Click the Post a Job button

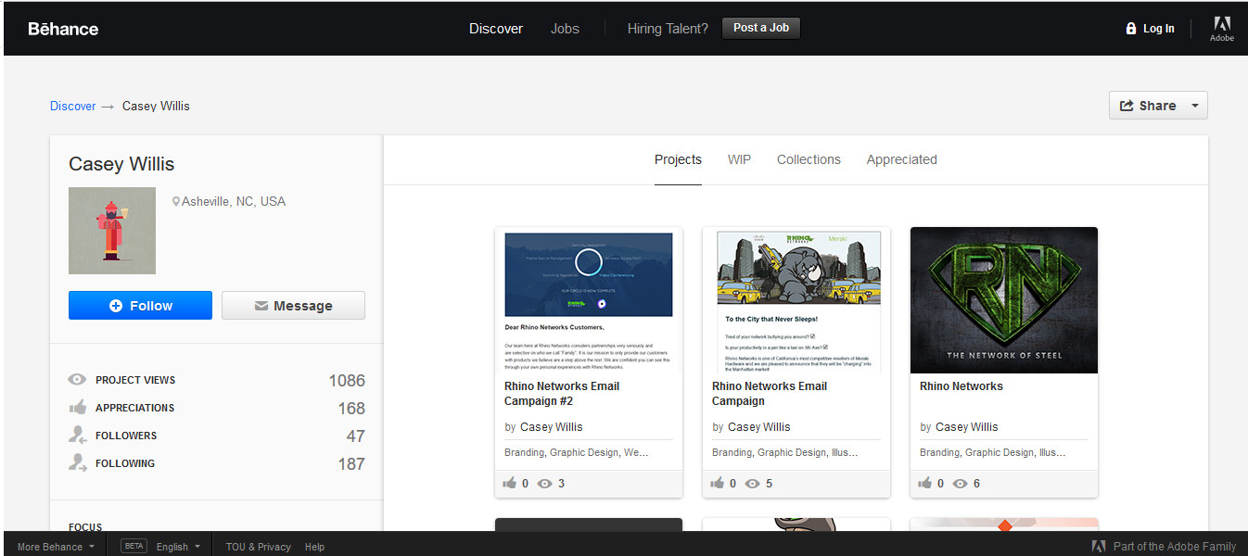[x=760, y=28]
